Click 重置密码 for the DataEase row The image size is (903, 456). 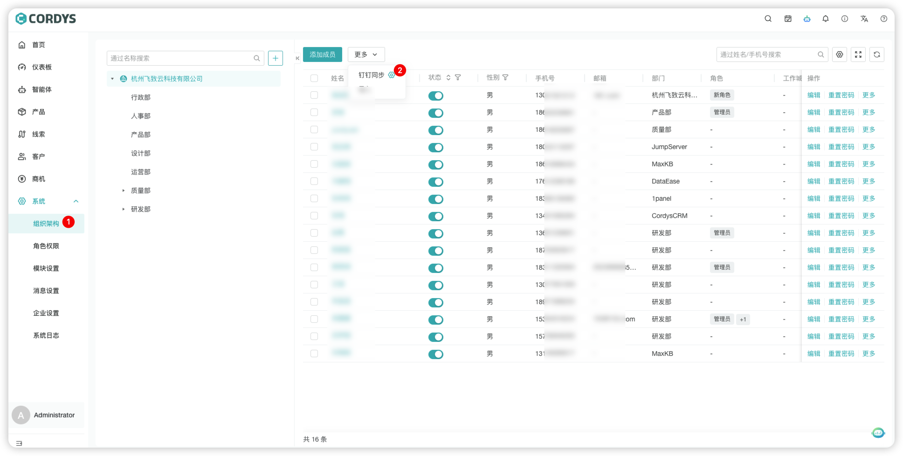tap(841, 181)
